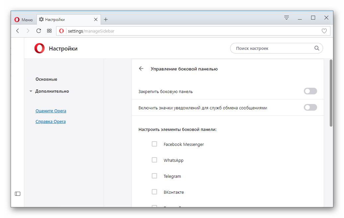
Task: Click the Facebook Messenger label
Action: (184, 145)
